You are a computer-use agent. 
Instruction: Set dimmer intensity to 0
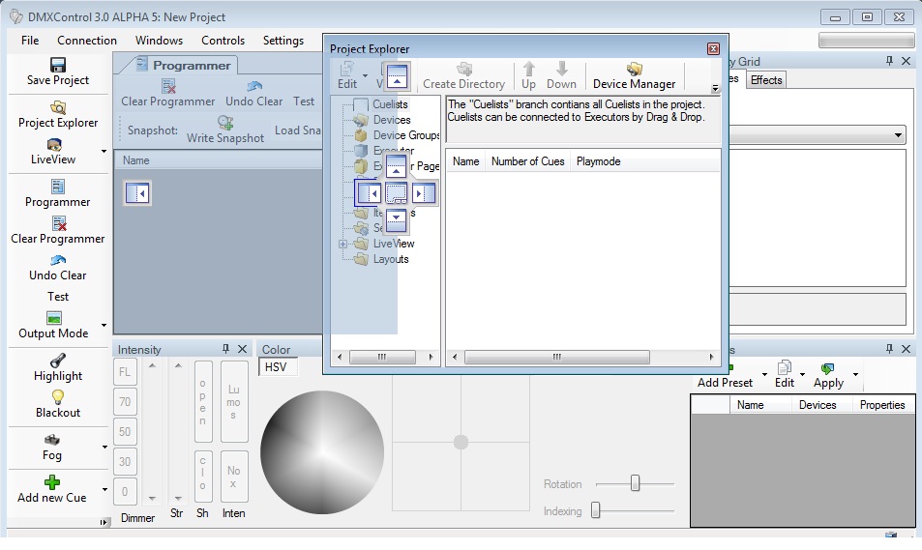click(x=125, y=492)
